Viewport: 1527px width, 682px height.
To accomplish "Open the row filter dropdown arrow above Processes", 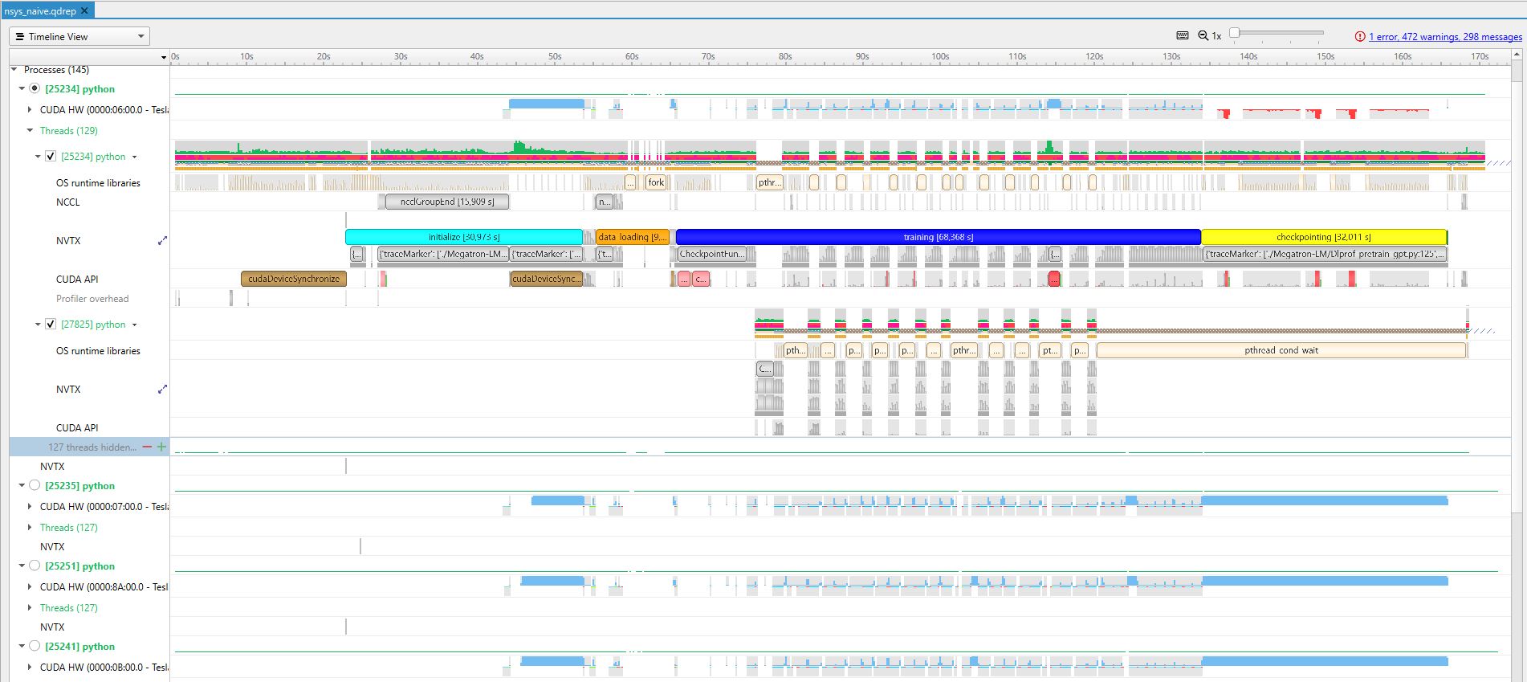I will [x=164, y=57].
